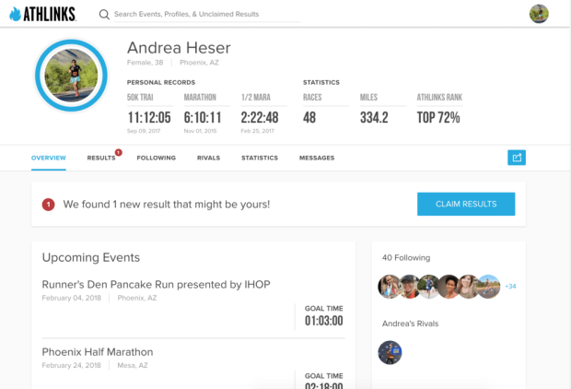Viewport: 571px width, 389px height.
Task: Open Runner's Den Pancake Run event
Action: click(x=156, y=284)
